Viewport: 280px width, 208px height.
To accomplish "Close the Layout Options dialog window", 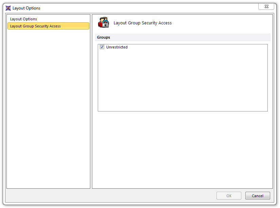I will tap(266, 7).
